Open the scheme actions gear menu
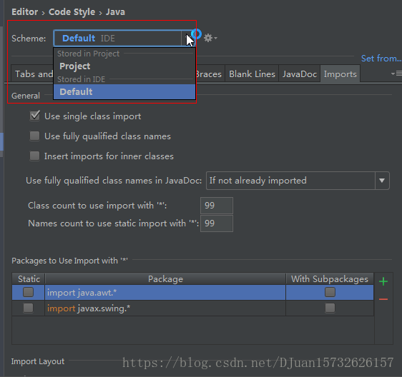Image resolution: width=402 pixels, height=377 pixels. coord(210,38)
